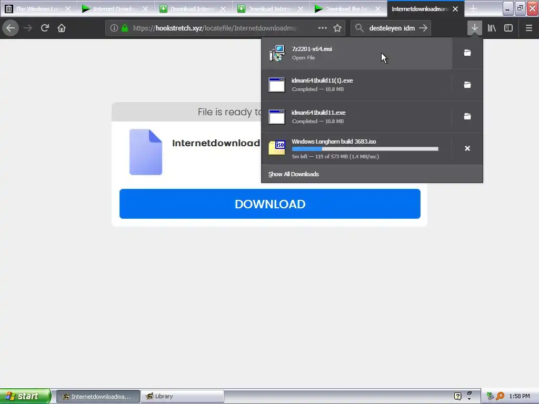Open the idman641build11(1).exe download entry
Screen dimensions: 539x404
[357, 85]
